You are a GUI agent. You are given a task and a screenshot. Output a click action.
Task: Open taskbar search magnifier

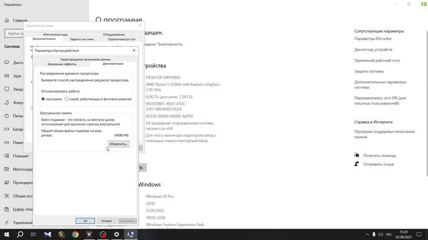pyautogui.click(x=20, y=234)
